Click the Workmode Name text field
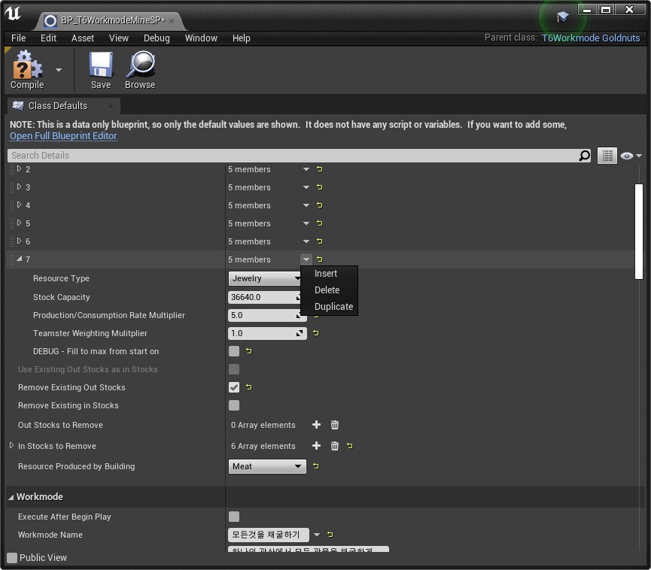651x570 pixels. point(268,535)
